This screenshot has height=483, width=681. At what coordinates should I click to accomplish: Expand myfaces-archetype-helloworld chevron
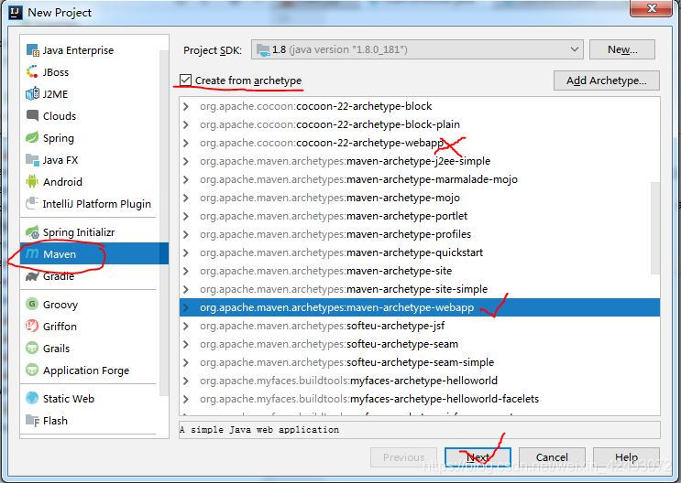pos(186,381)
